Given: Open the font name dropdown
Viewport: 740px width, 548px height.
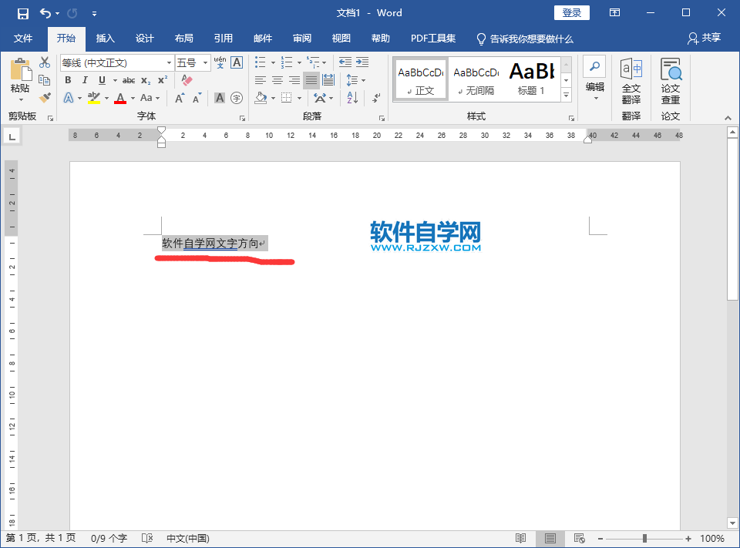Looking at the screenshot, I should click(x=170, y=62).
